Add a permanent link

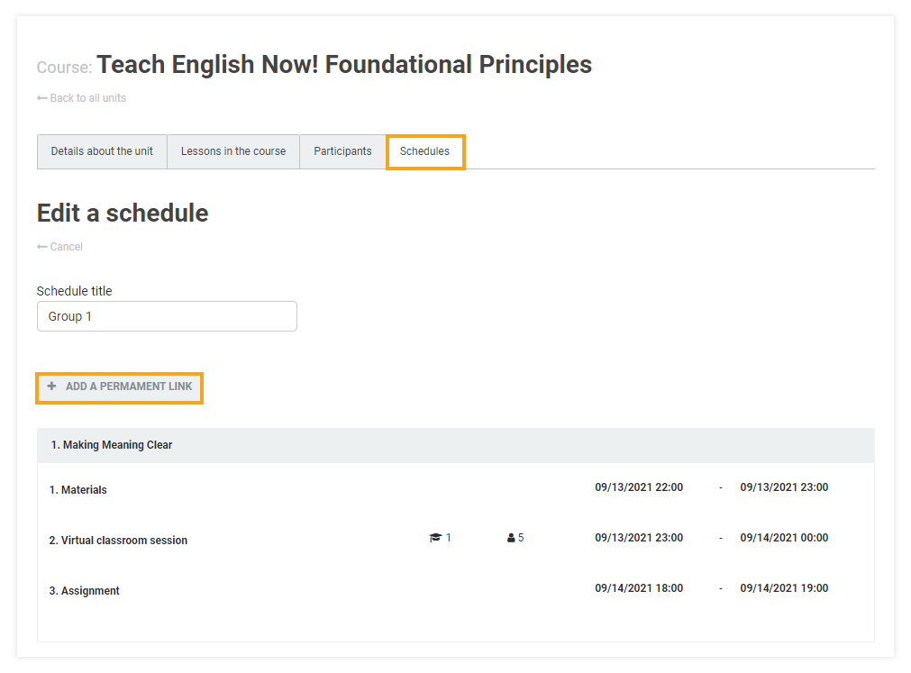pos(119,388)
